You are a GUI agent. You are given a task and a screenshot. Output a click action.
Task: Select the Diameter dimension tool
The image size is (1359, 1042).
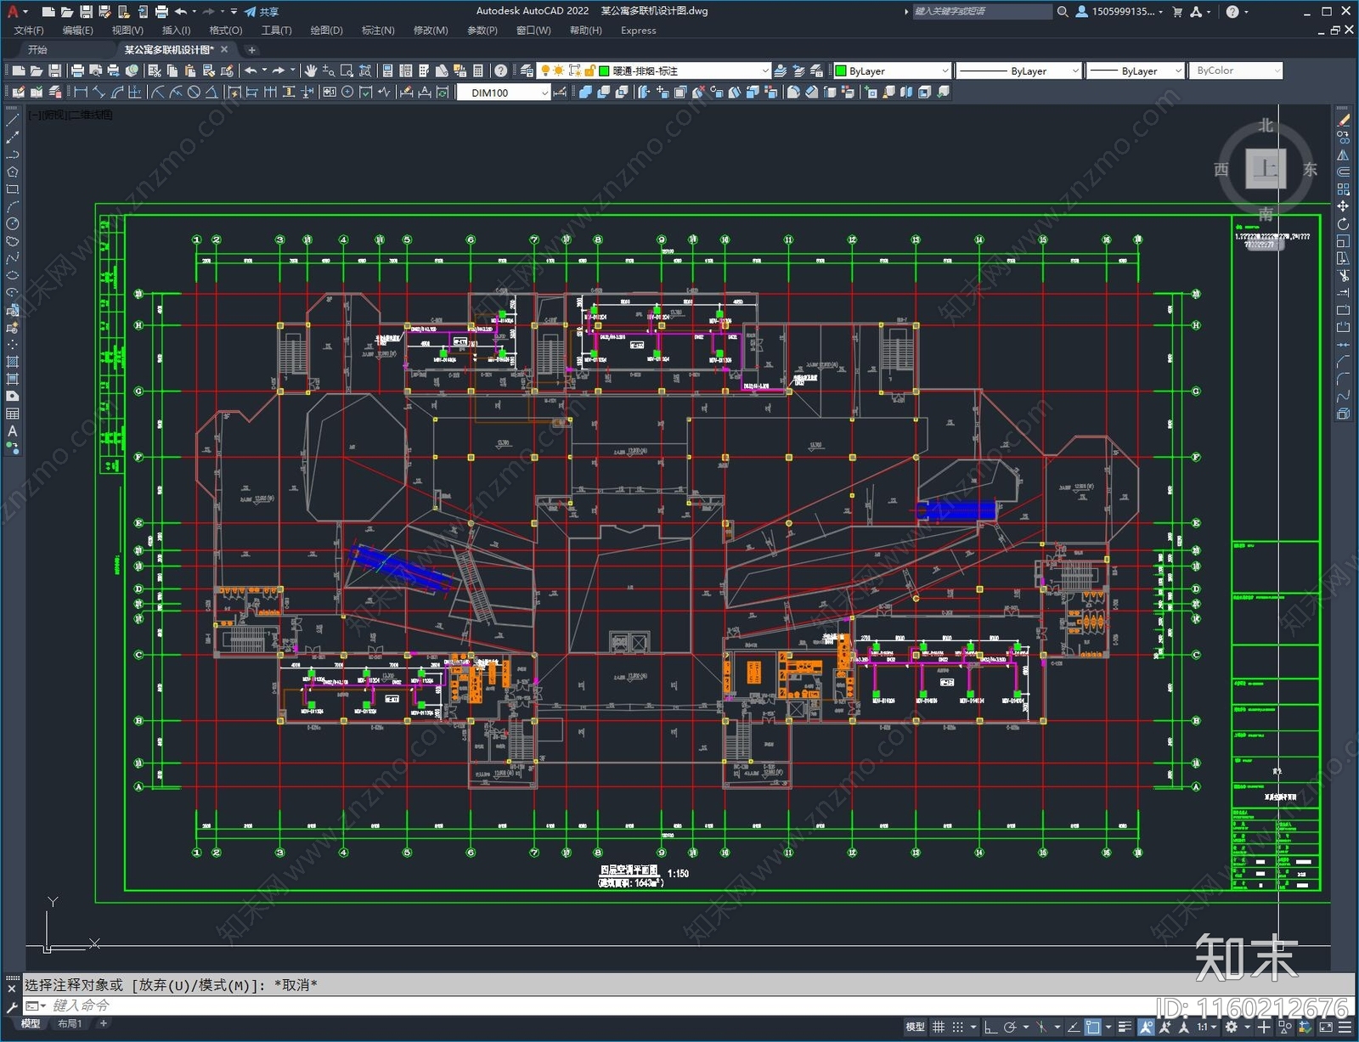click(194, 93)
